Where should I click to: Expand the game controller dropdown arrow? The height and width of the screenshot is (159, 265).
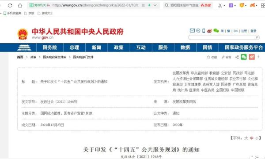click(x=257, y=6)
